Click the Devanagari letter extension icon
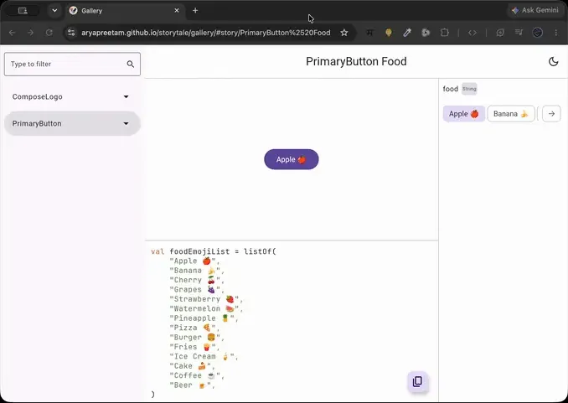 [x=369, y=33]
